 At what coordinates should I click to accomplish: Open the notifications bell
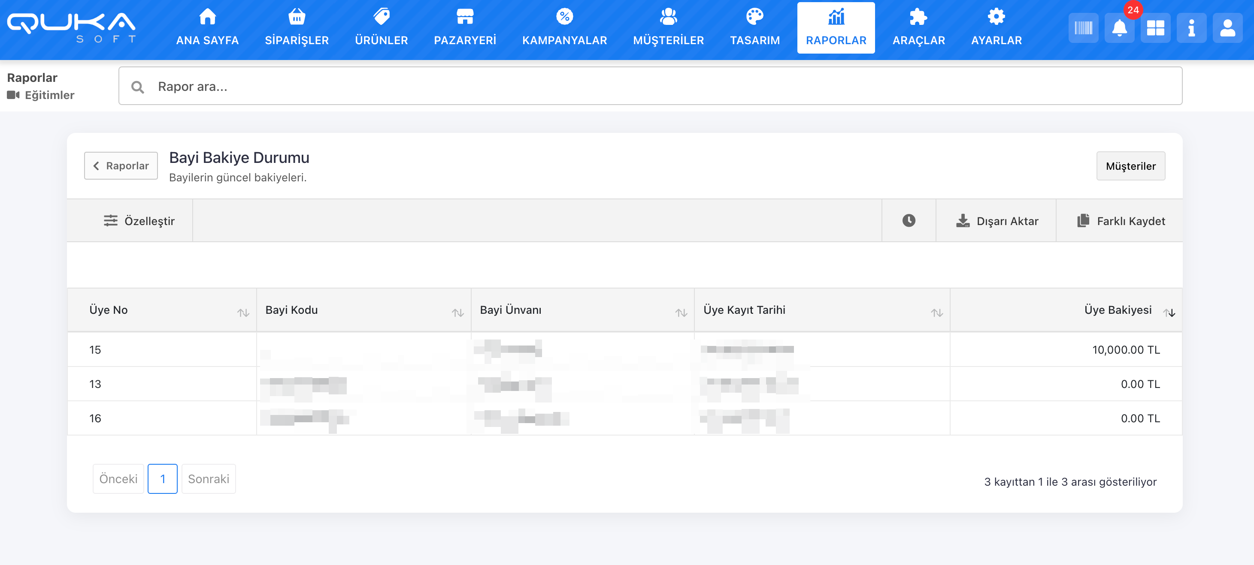pos(1119,28)
